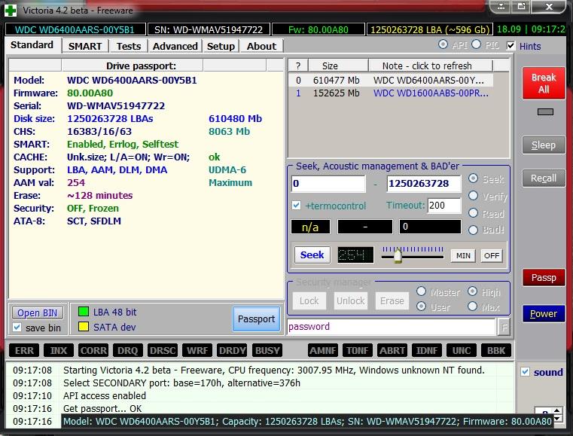This screenshot has width=573, height=436.
Task: Open the Tests tab
Action: point(129,46)
